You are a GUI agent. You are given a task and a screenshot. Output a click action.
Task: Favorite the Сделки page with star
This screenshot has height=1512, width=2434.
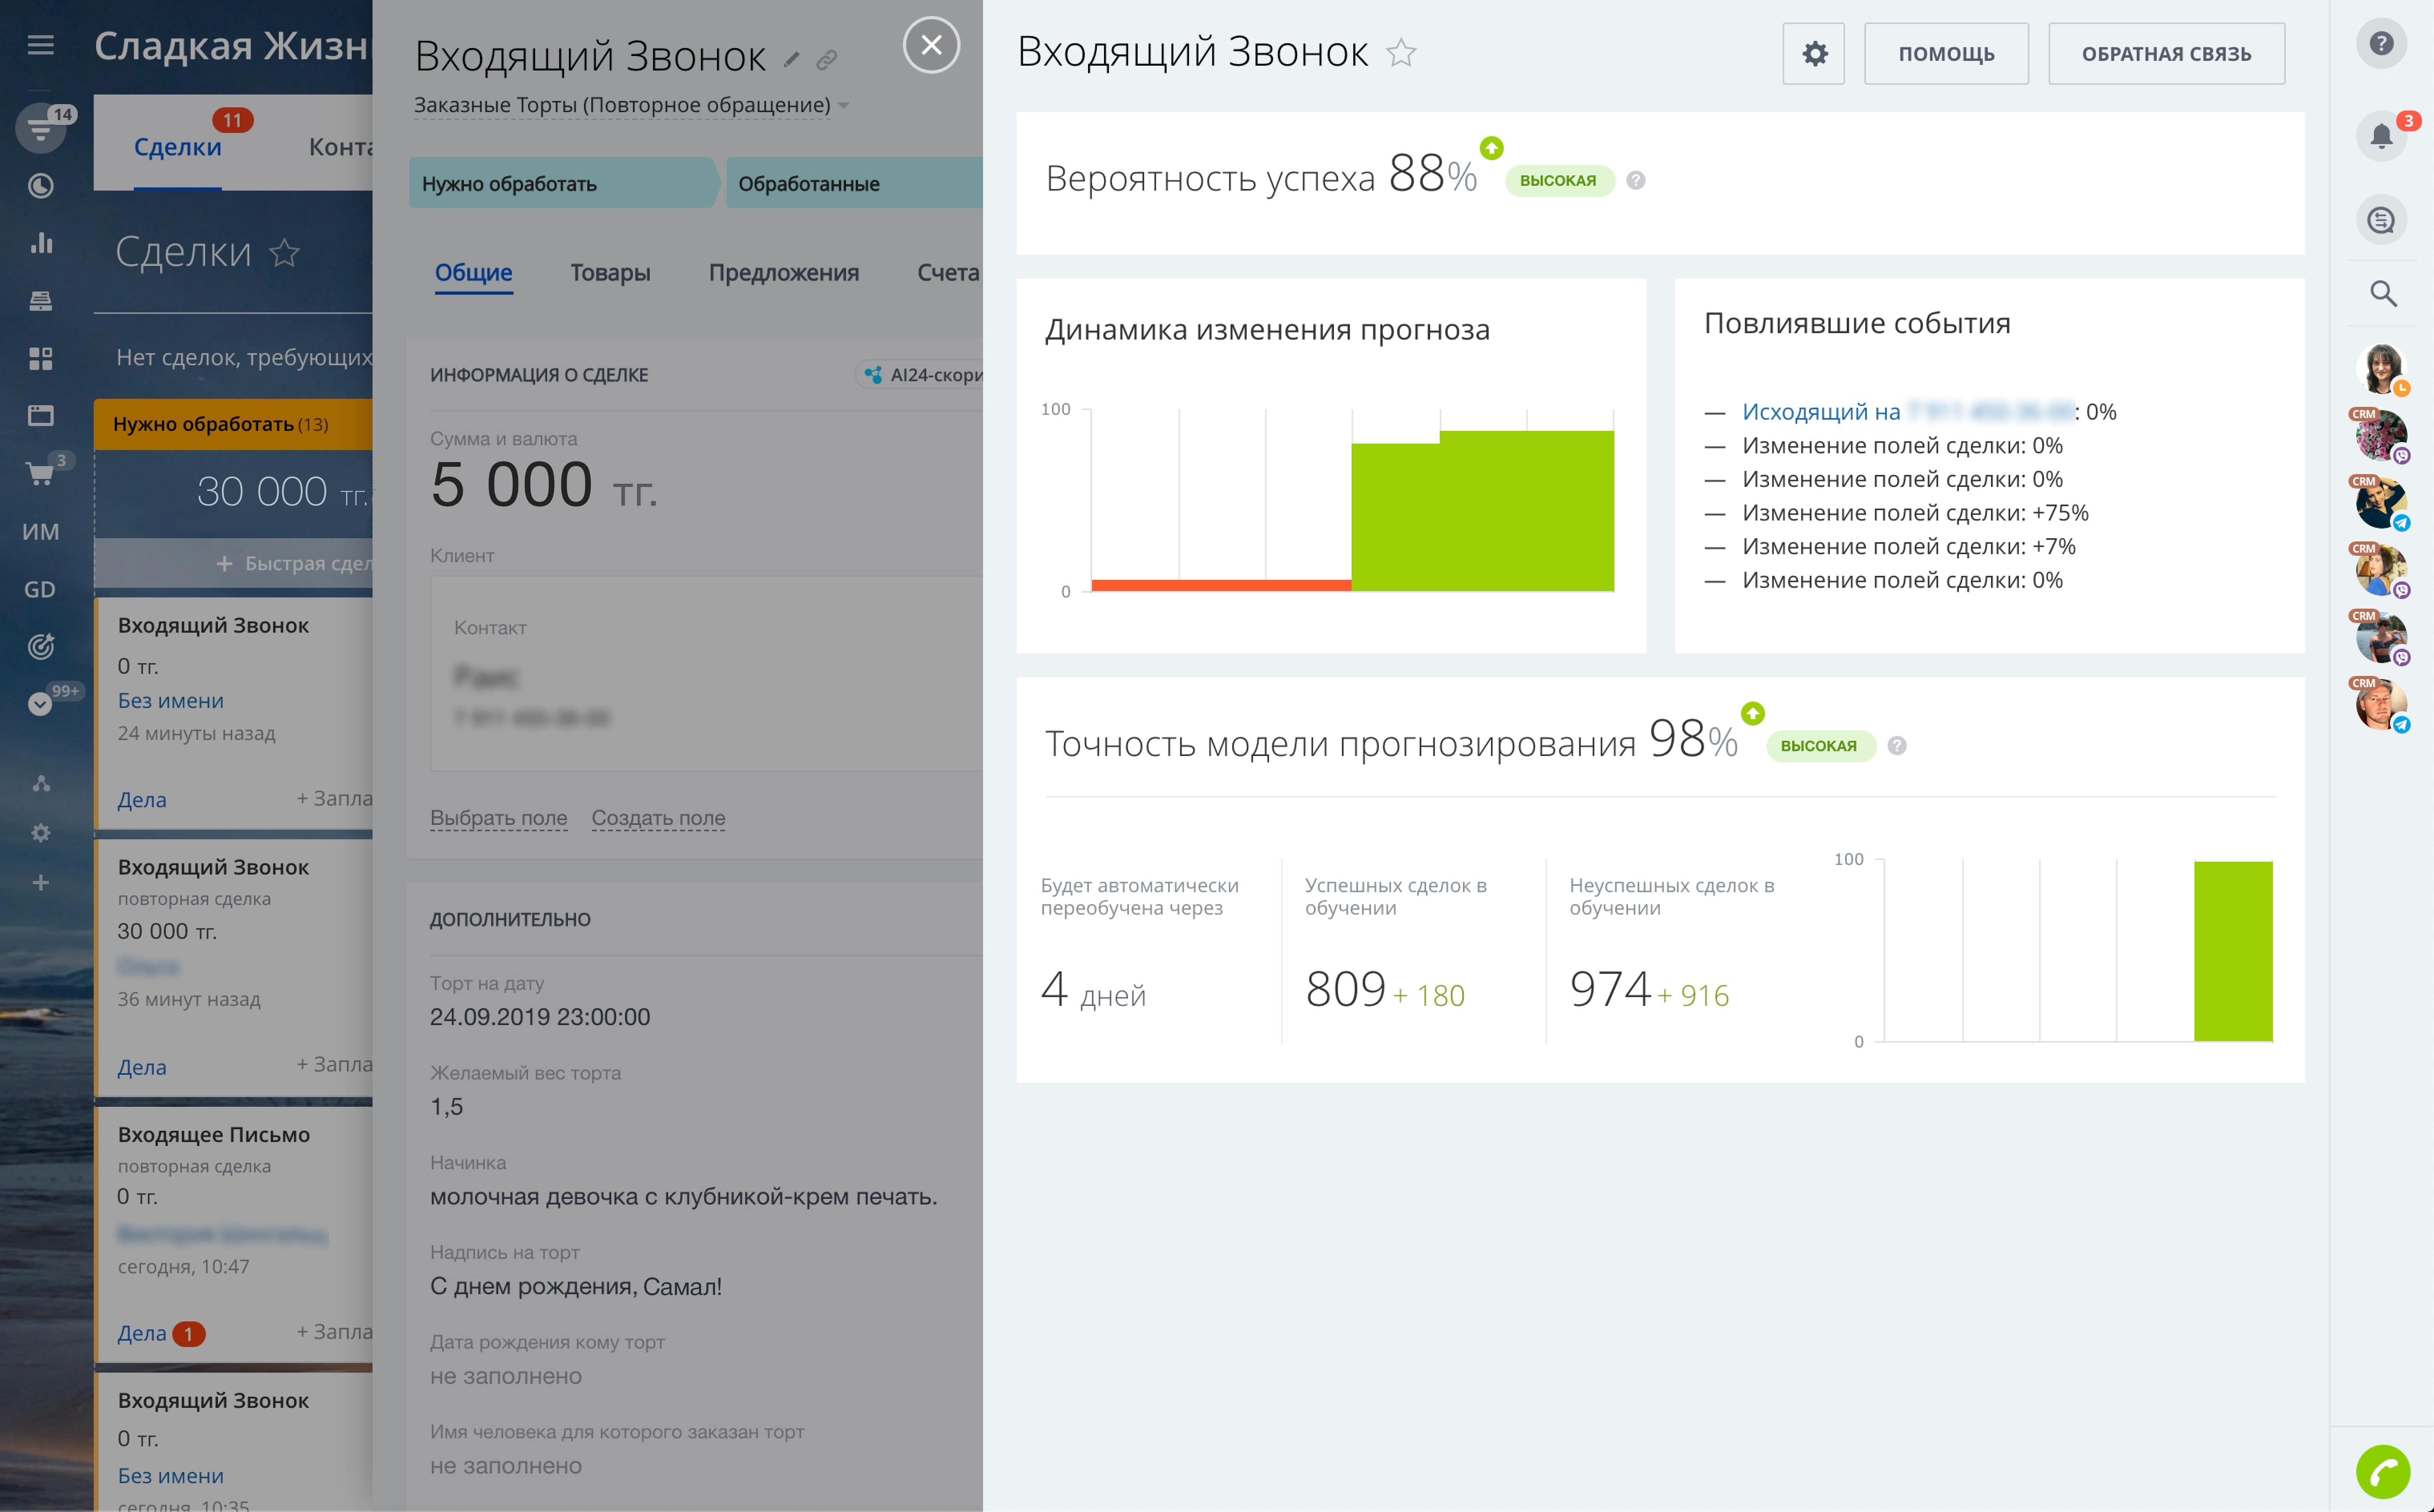[x=284, y=253]
